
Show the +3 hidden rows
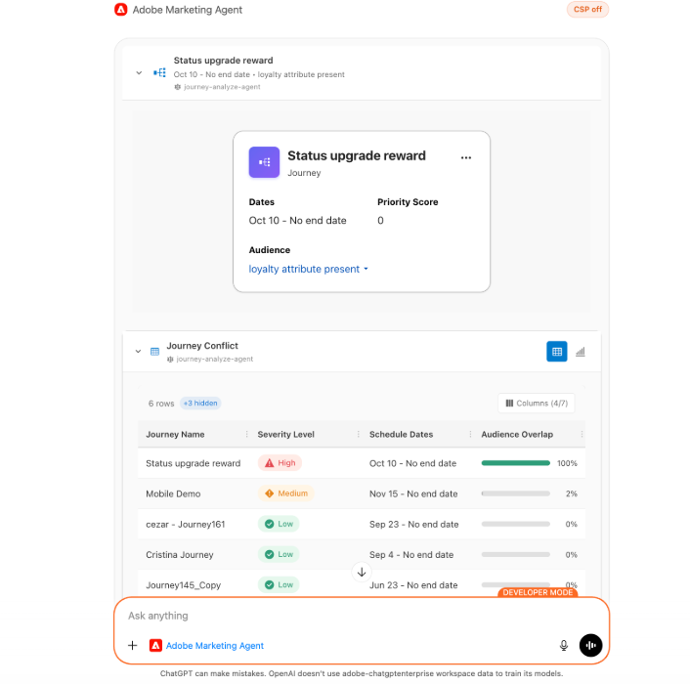(x=199, y=403)
